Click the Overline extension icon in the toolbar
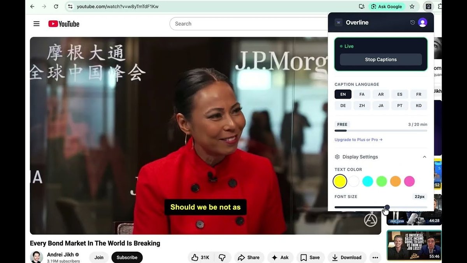 coord(428,7)
